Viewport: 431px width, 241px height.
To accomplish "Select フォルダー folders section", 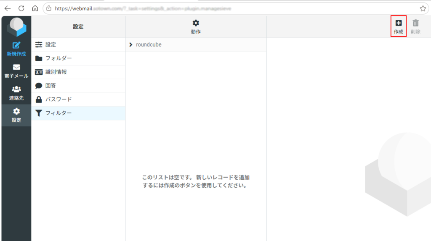I will tap(78, 58).
